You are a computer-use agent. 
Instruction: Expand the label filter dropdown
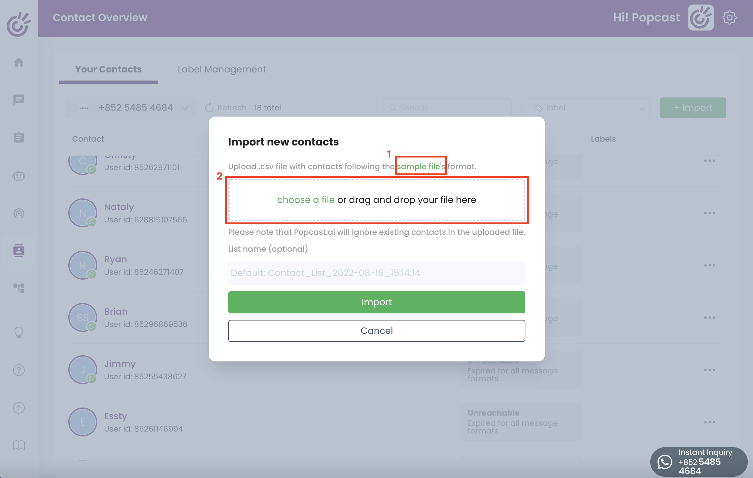pyautogui.click(x=586, y=108)
